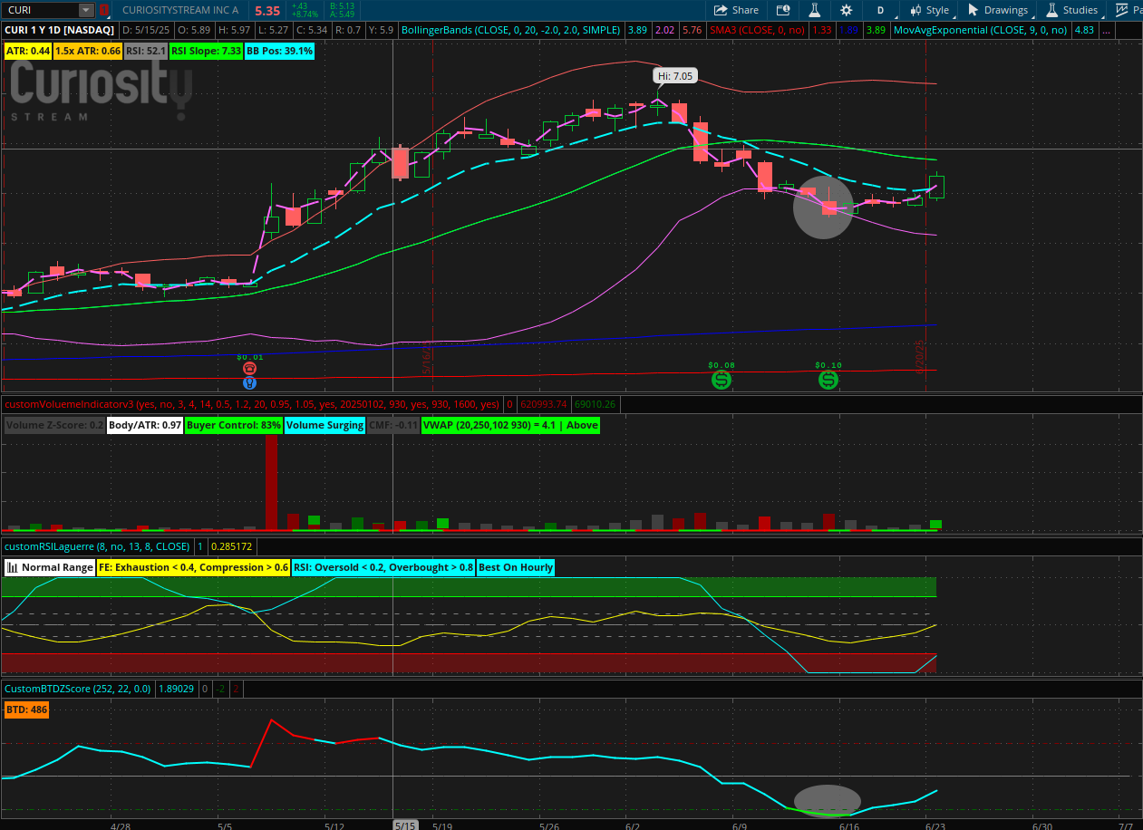
Task: Select the SMA3 (CLOSE, 0, no) study label
Action: 755,30
